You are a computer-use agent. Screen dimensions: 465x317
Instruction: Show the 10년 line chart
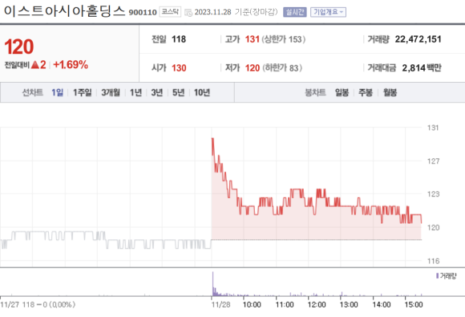coord(202,92)
